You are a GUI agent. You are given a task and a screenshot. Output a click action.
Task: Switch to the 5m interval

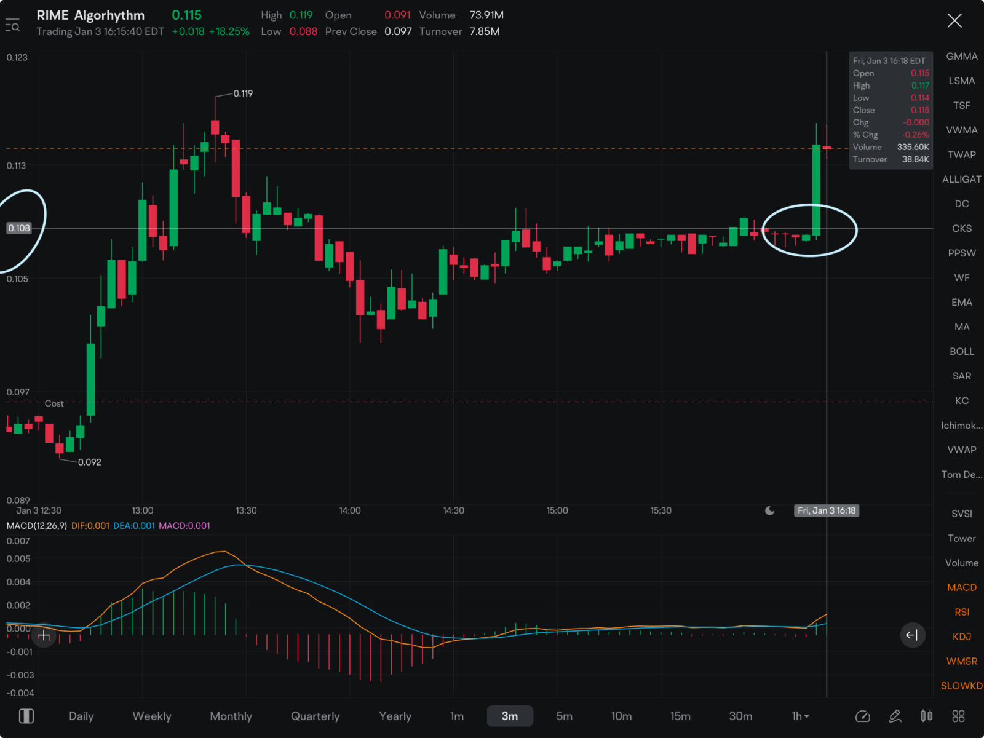[565, 716]
